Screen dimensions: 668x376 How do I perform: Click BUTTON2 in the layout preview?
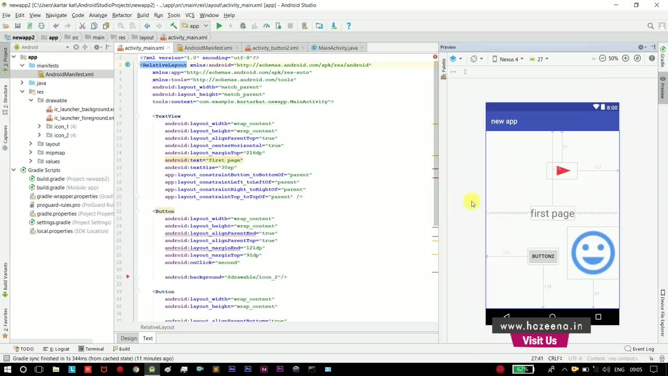543,256
